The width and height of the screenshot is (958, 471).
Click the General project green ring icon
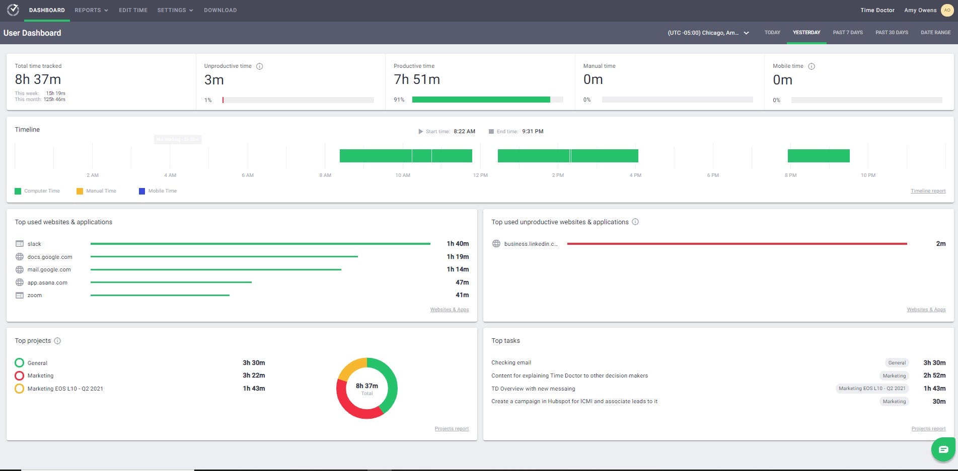coord(20,363)
